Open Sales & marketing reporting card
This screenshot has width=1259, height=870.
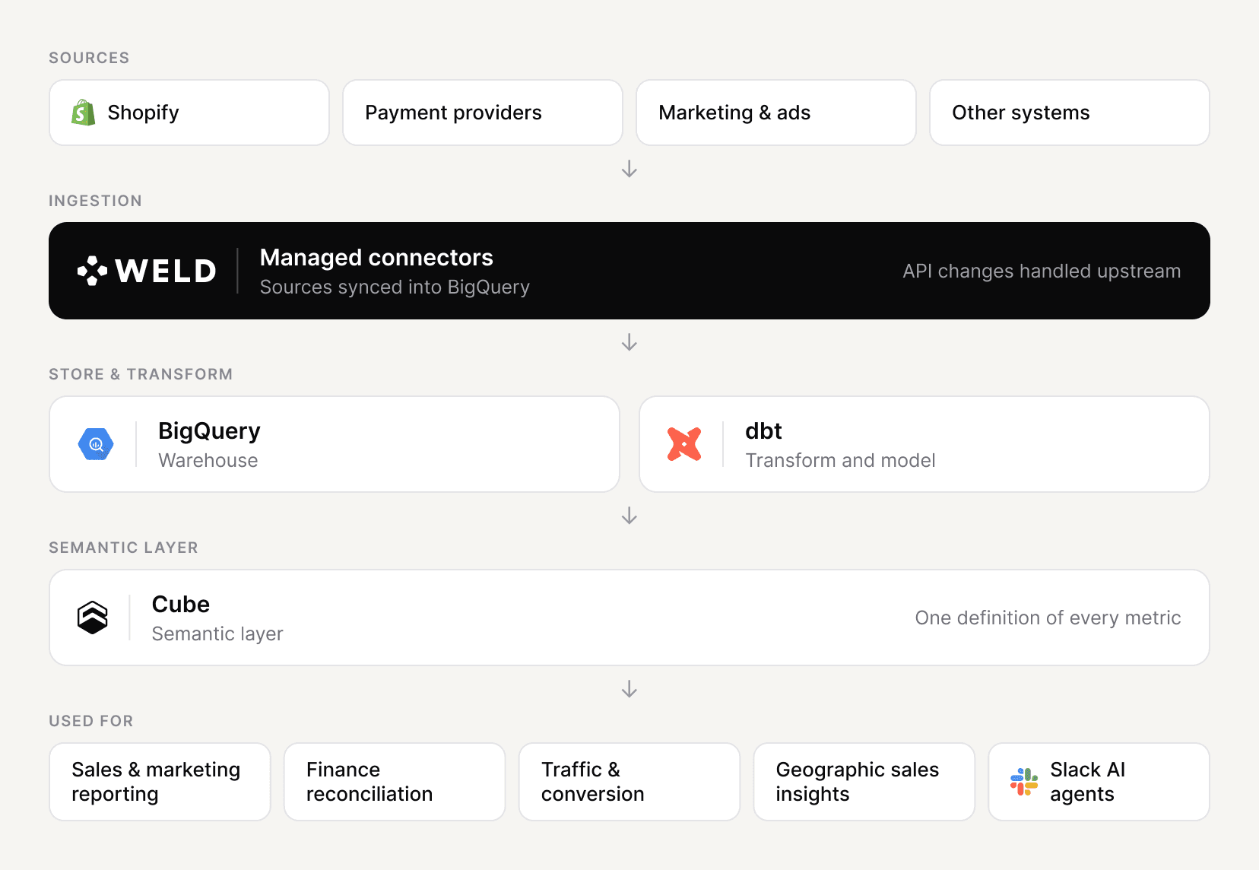tap(160, 782)
